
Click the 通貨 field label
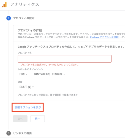[x=20, y=82]
